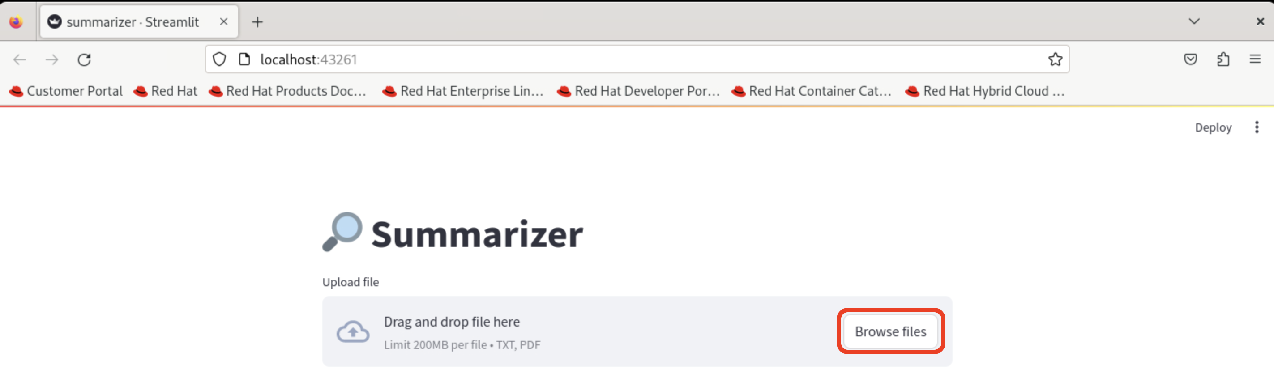1274x382 pixels.
Task: Open the tracking protection shield icon
Action: click(219, 59)
